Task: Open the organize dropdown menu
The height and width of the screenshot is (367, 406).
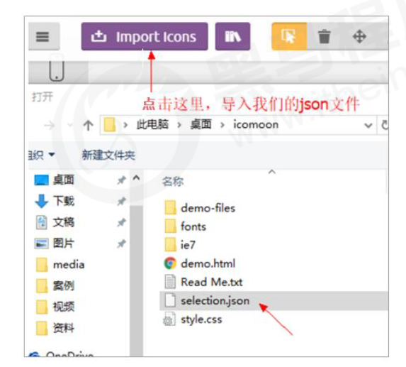Action: (x=41, y=155)
